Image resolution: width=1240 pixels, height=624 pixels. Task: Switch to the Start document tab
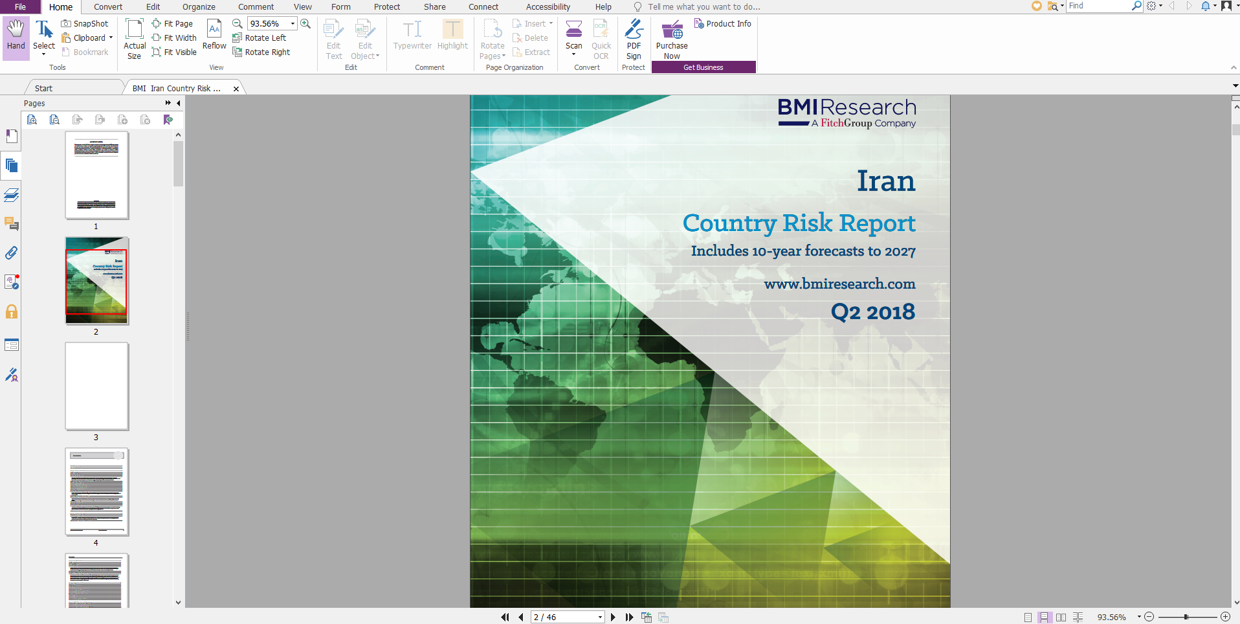(44, 89)
